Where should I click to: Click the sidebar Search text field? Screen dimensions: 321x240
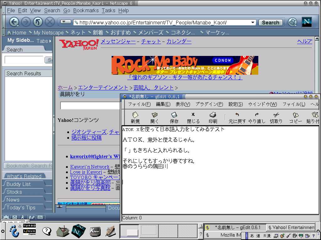pos(24,60)
